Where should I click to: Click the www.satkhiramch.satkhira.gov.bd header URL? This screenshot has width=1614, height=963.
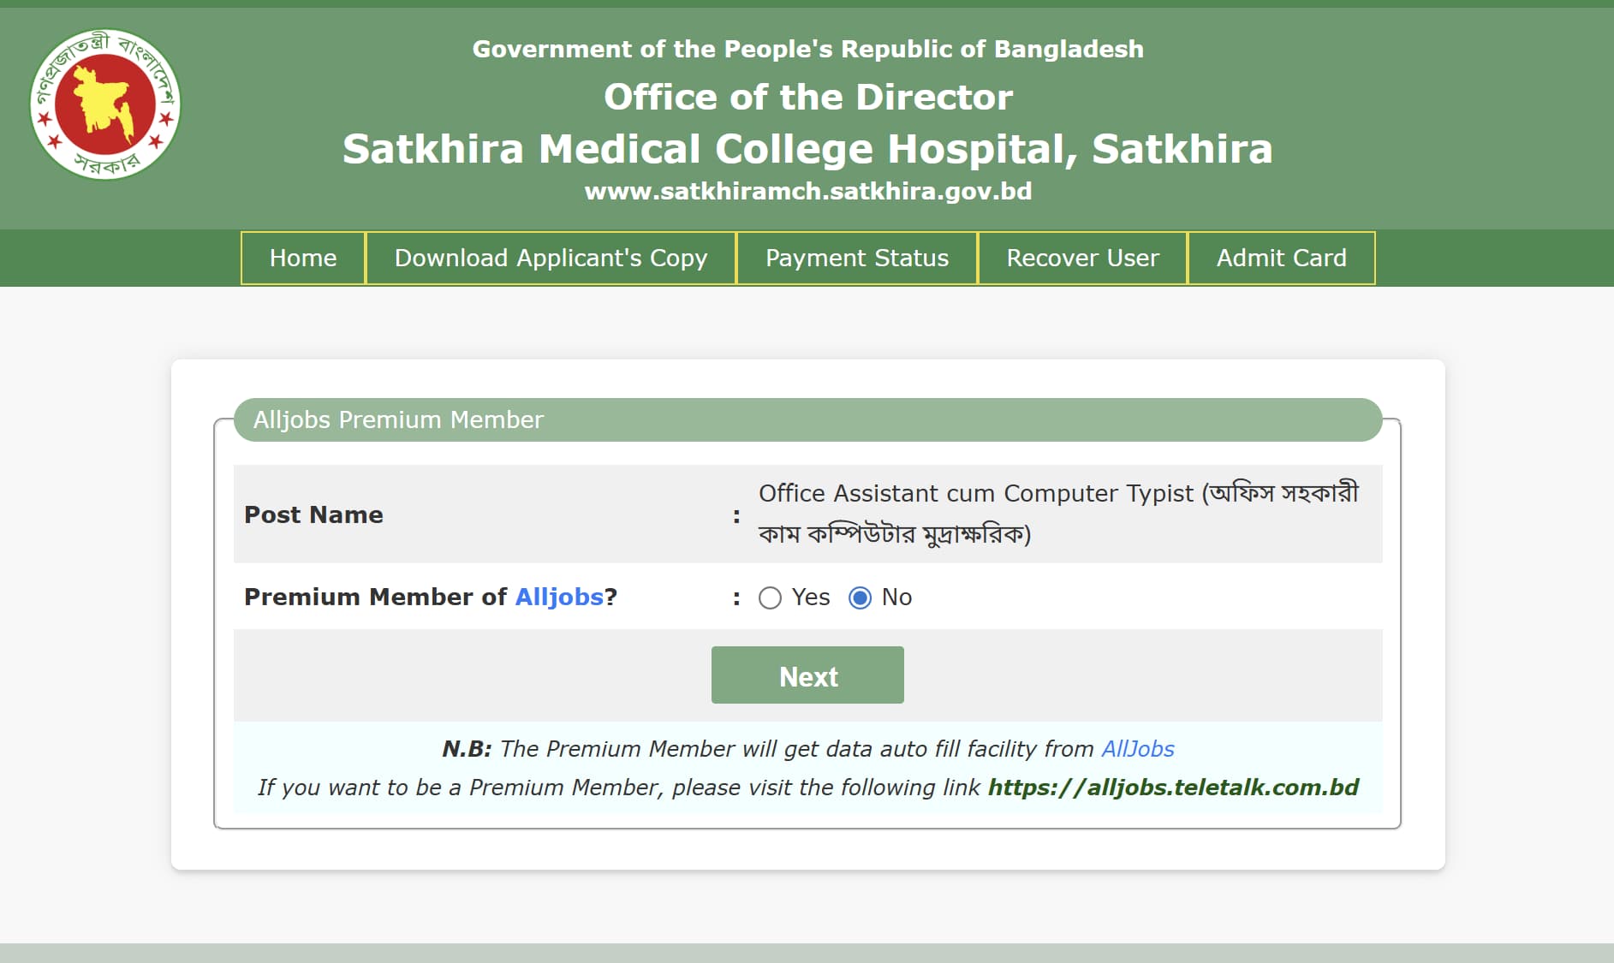pos(807,191)
